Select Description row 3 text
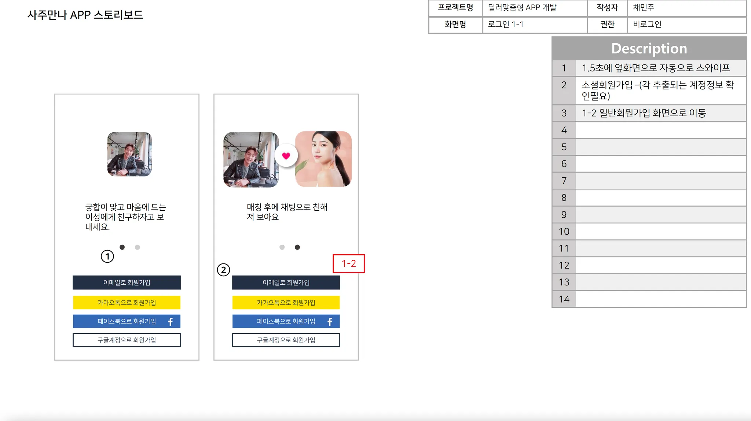The width and height of the screenshot is (751, 421). click(644, 113)
